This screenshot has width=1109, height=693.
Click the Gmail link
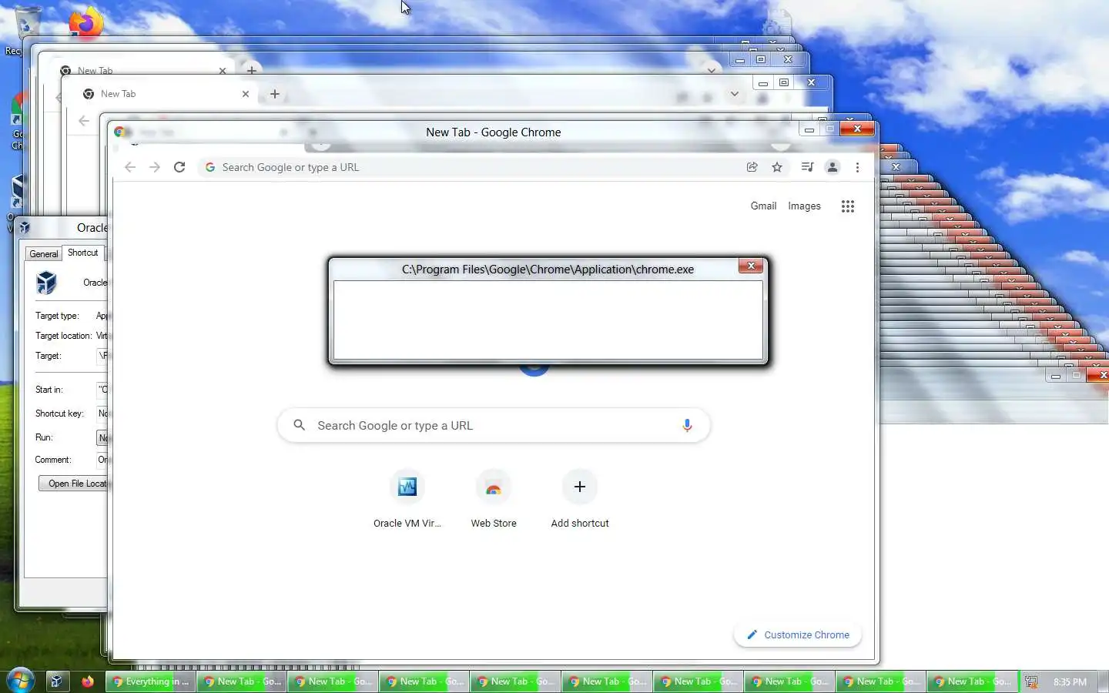coord(763,206)
